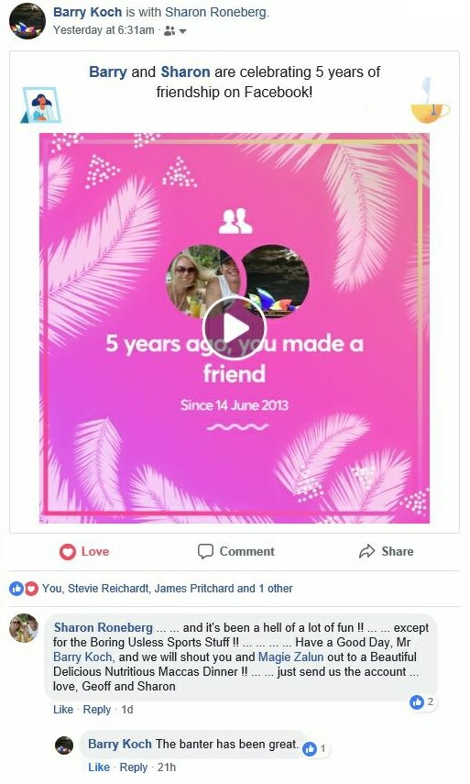Open Sharon Roneberg's avatar beside her comment
This screenshot has height=784, width=470.
click(24, 628)
